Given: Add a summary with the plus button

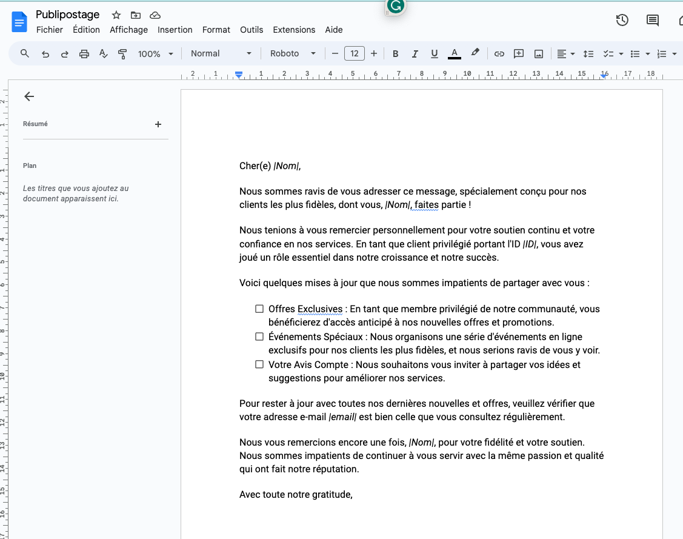Looking at the screenshot, I should pyautogui.click(x=158, y=124).
